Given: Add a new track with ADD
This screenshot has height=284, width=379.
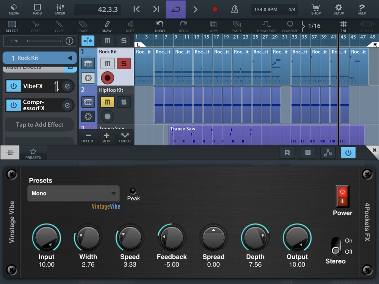Looking at the screenshot, I should [106, 138].
